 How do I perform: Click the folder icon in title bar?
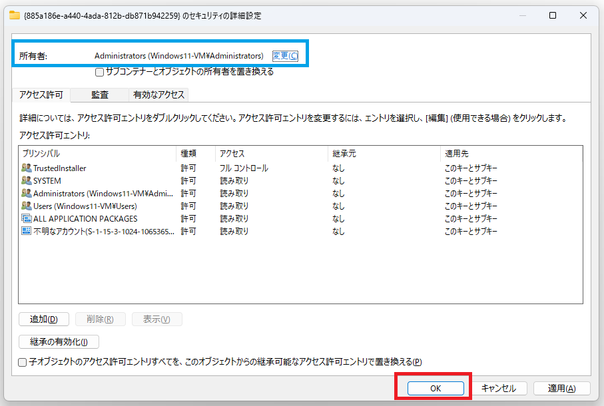coord(15,15)
